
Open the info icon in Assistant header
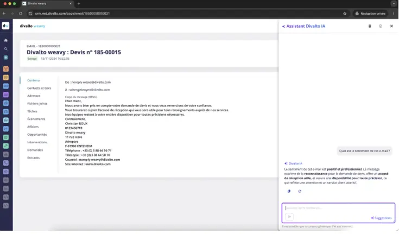tap(381, 26)
